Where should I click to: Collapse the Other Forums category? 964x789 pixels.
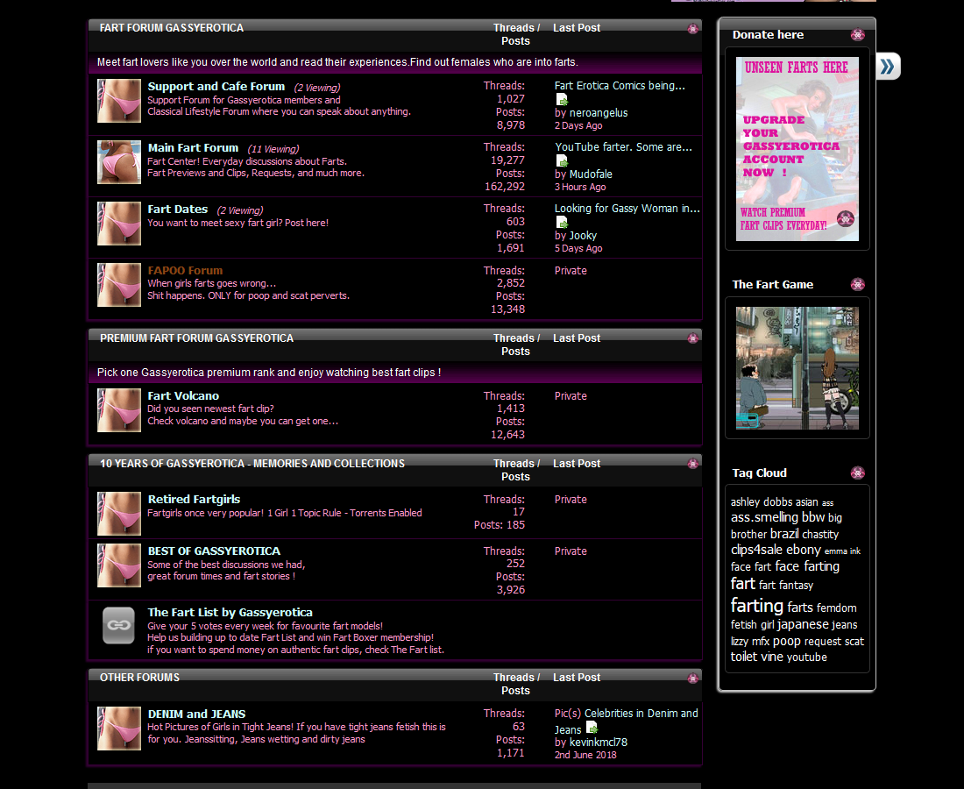click(693, 678)
